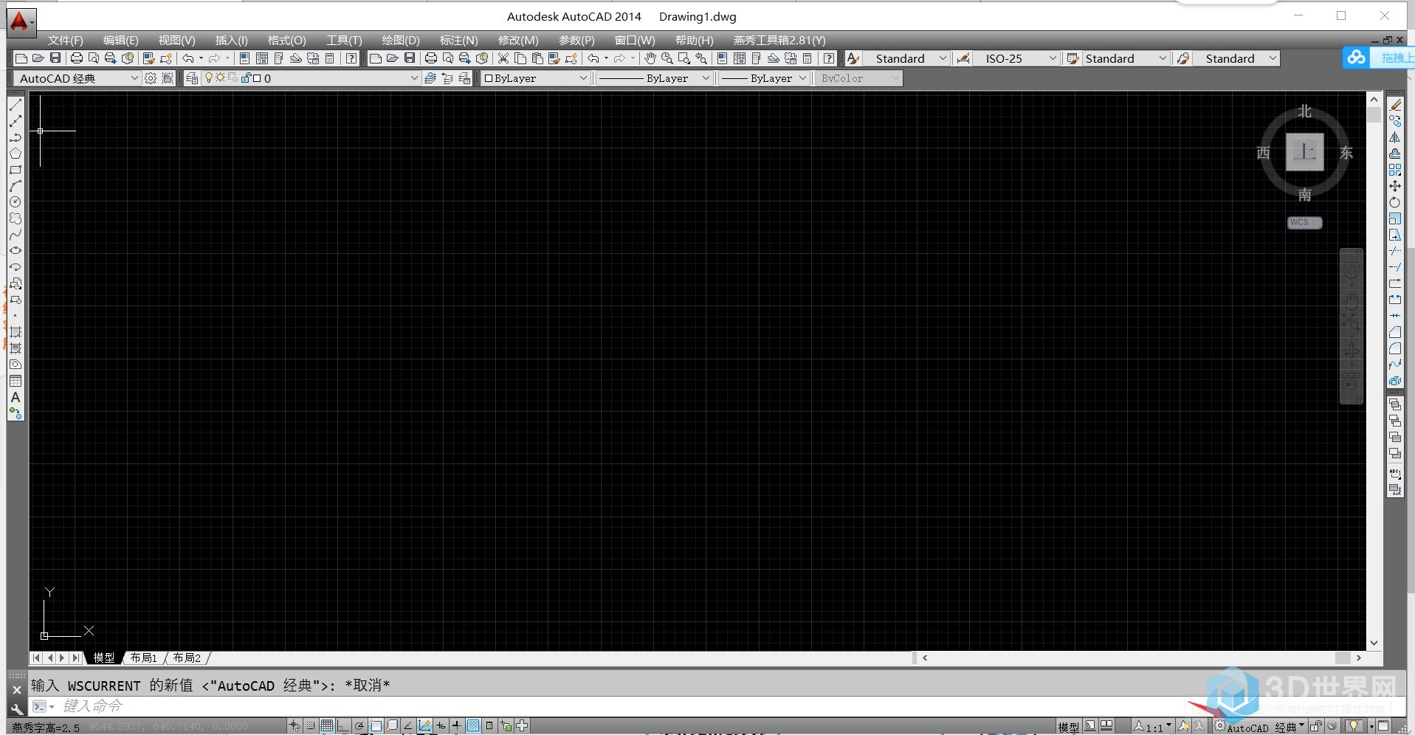Select the Fillet tool

(1395, 348)
